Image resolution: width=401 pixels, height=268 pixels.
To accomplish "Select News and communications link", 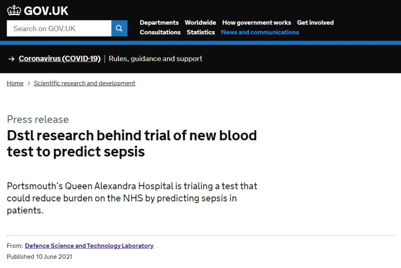I will coord(260,32).
